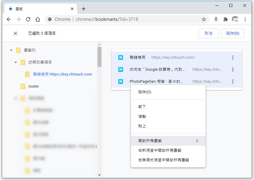Go back to the previous page

coord(9,19)
